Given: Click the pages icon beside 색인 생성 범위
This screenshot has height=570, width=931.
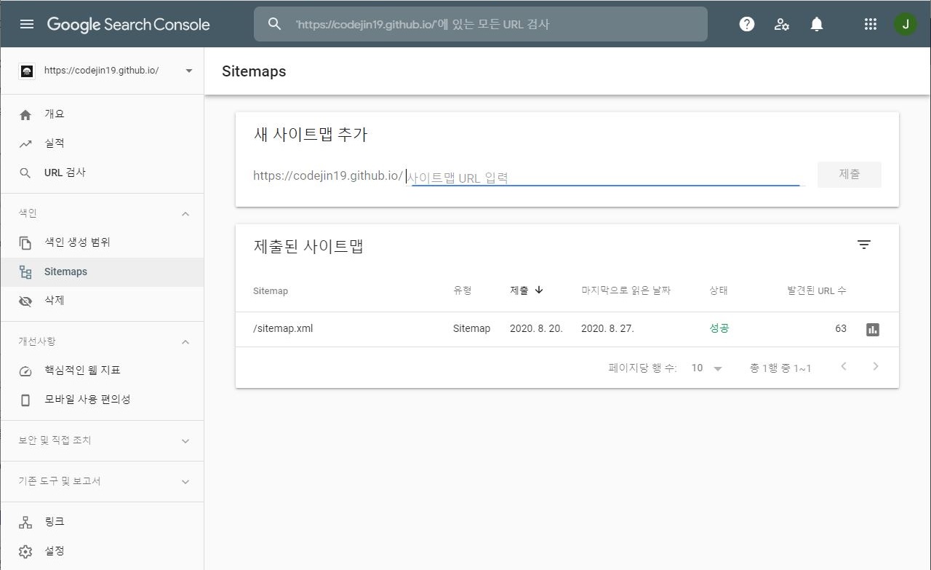Looking at the screenshot, I should 25,242.
